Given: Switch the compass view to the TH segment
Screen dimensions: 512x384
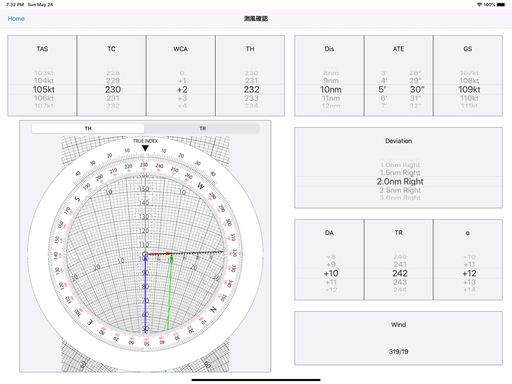Looking at the screenshot, I should click(88, 129).
